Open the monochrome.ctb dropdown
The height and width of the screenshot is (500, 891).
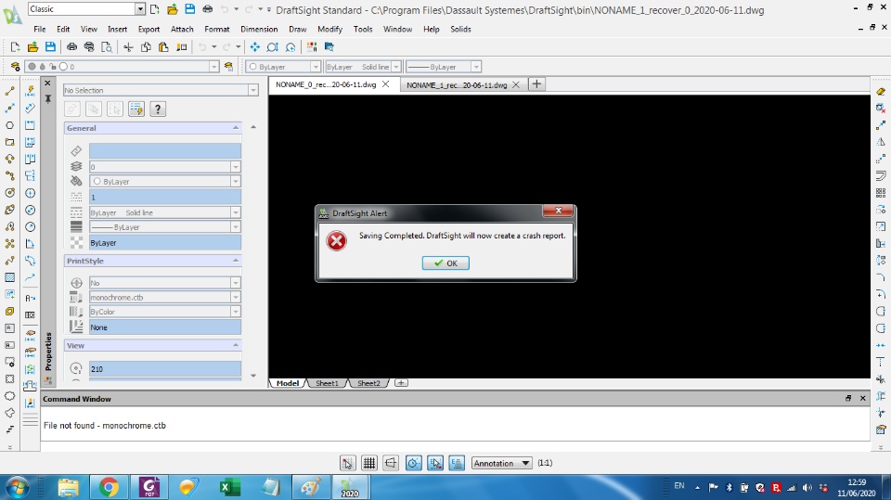[x=235, y=297]
